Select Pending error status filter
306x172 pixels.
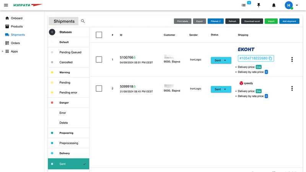[68, 92]
